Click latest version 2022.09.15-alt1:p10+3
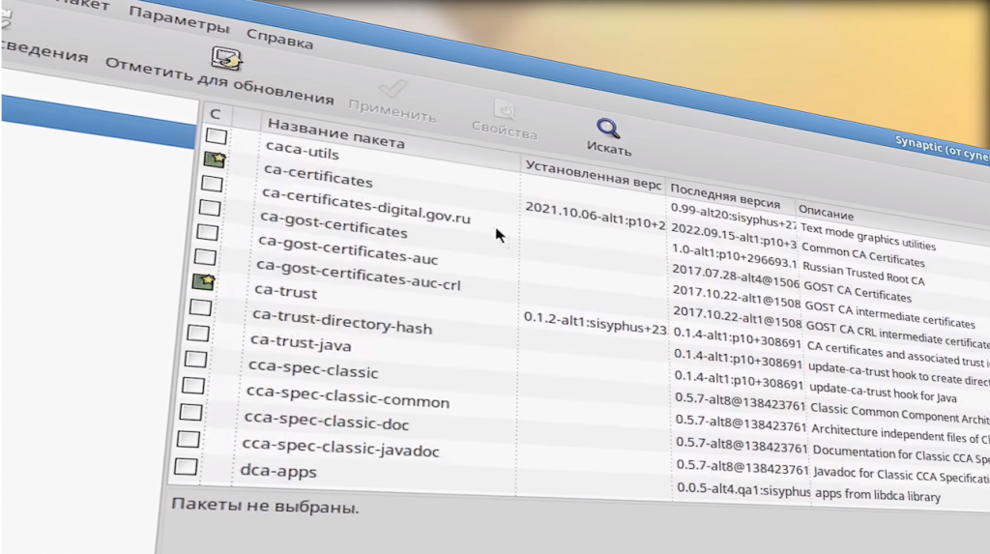The width and height of the screenshot is (990, 554). point(734,235)
